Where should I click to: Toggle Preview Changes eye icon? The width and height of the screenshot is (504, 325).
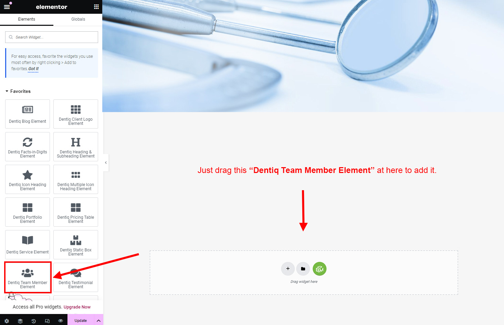[61, 321]
